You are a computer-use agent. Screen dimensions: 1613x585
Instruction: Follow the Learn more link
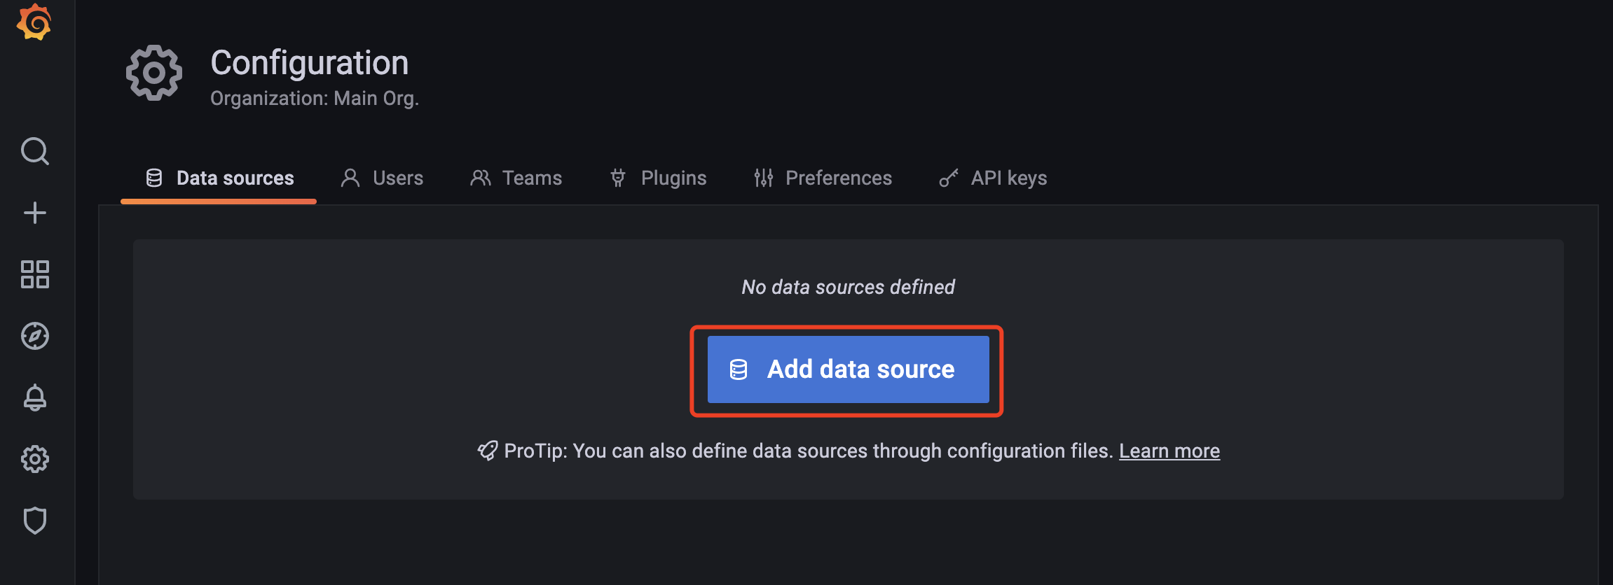[1169, 451]
